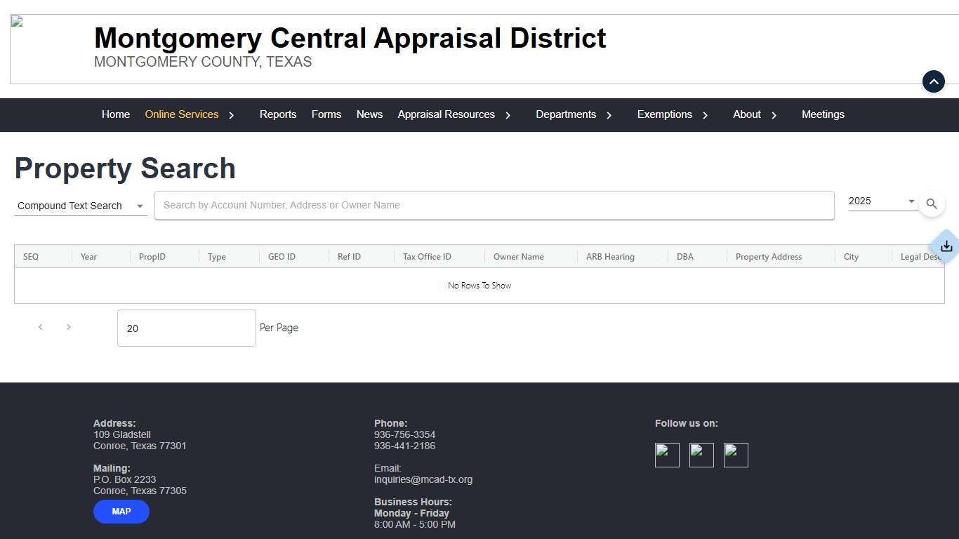Screen dimensions: 959x539
Task: Open the 2025 year dropdown
Action: (x=882, y=201)
